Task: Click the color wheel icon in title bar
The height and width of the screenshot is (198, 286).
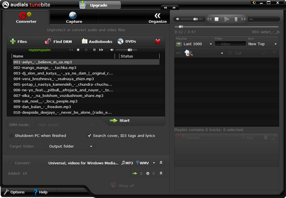Action: (254, 3)
